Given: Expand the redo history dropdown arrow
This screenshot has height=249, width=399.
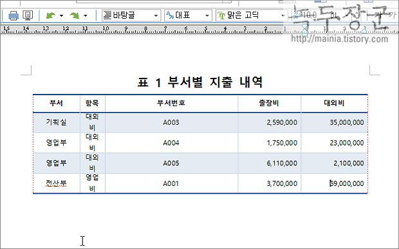Looking at the screenshot, I should 85,16.
